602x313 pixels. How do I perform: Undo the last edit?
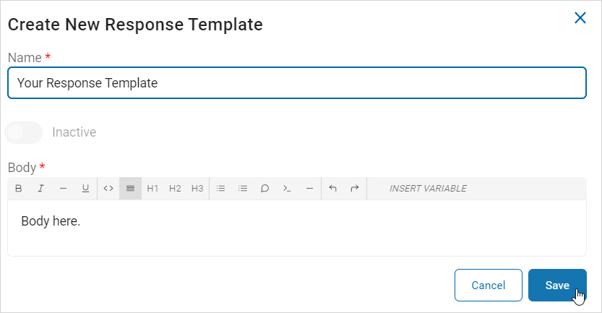pyautogui.click(x=332, y=189)
